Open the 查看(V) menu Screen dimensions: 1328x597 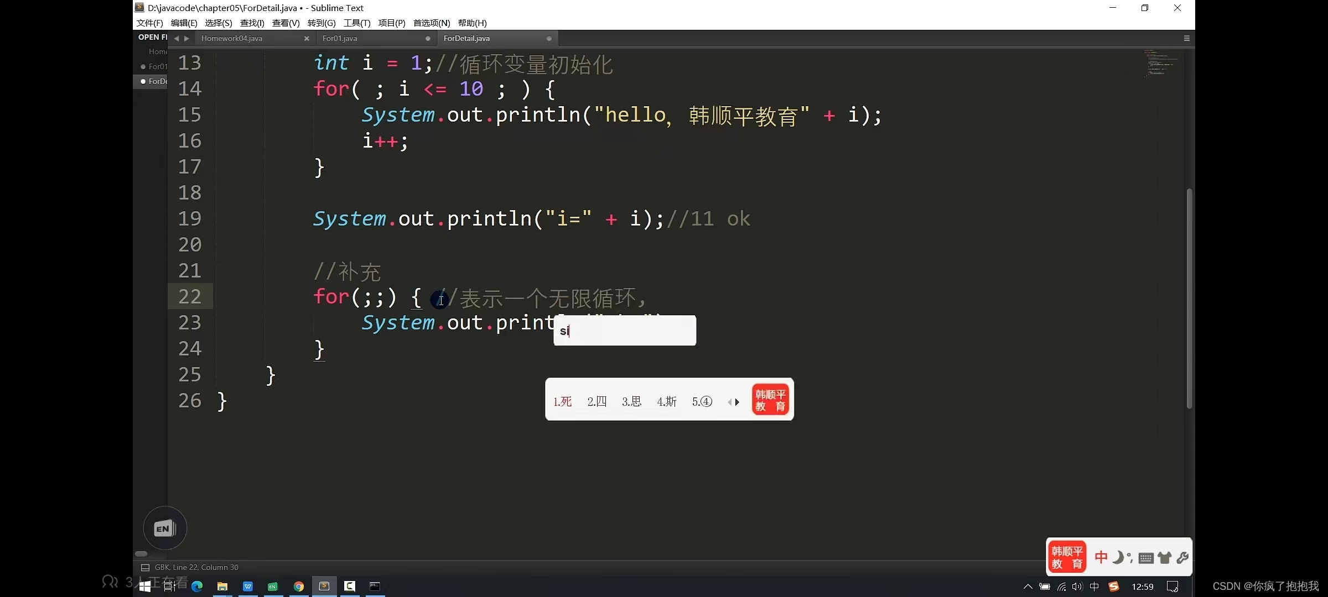click(286, 23)
